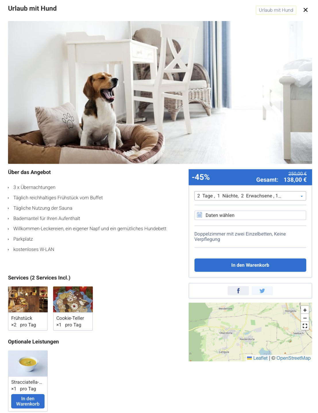
Task: Close the Urlaub mit Hund dialog
Action: pos(305,10)
